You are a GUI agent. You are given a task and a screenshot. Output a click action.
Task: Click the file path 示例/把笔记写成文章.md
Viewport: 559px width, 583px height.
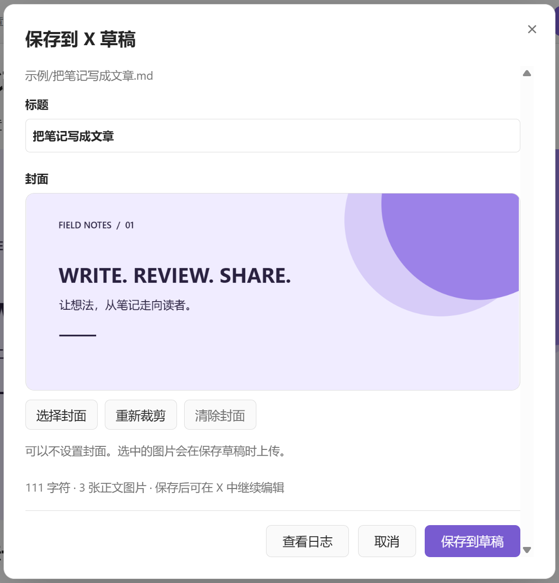[89, 76]
